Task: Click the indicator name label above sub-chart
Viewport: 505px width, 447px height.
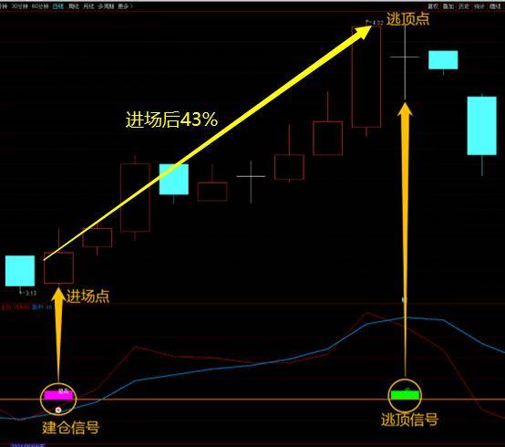Action: point(26,307)
